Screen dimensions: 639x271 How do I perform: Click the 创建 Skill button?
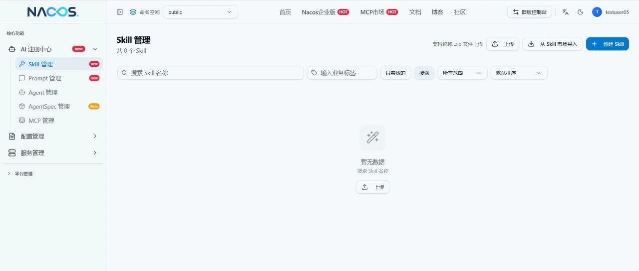608,44
